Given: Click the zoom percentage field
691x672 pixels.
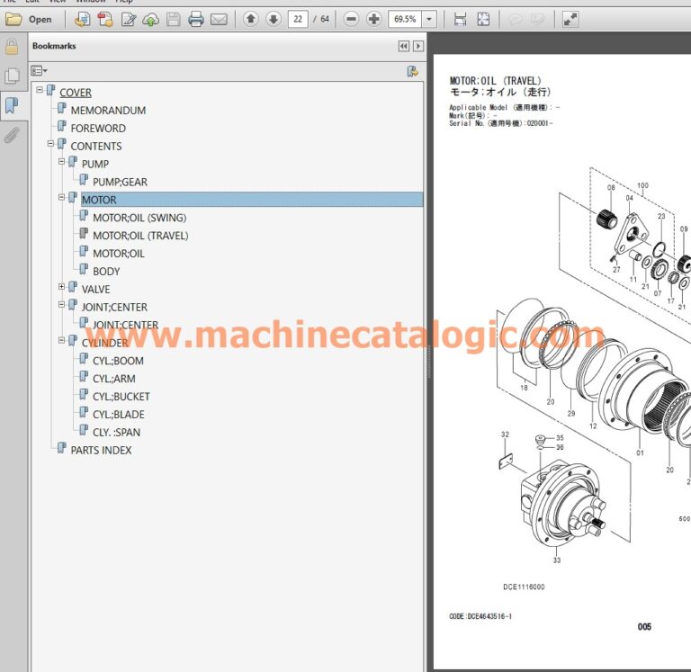Looking at the screenshot, I should coord(405,19).
